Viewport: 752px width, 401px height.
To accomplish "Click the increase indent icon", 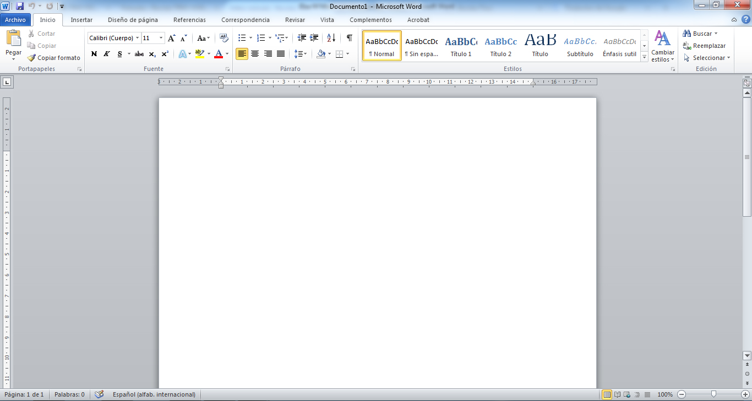I will coord(314,38).
